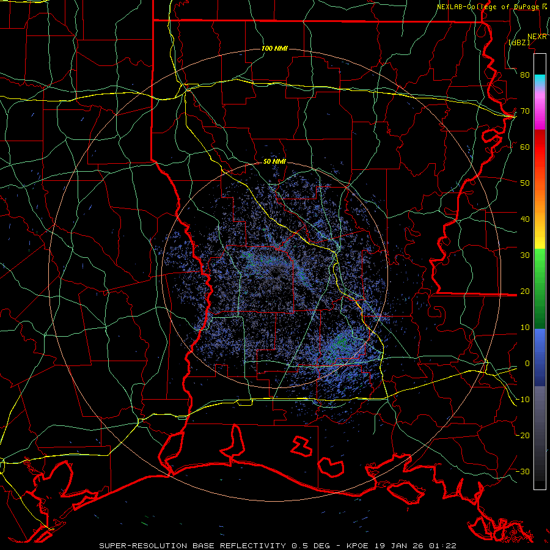Click the blue segment of the color scale

[540, 358]
